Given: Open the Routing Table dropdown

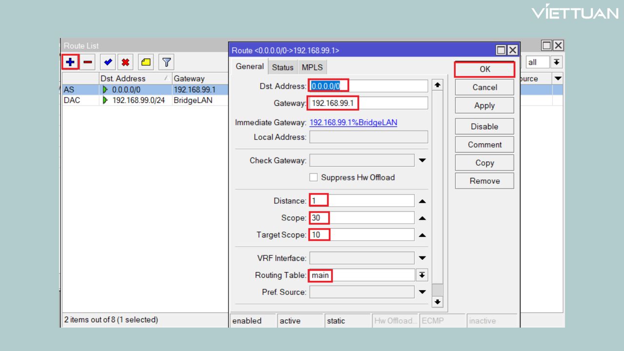Looking at the screenshot, I should (422, 275).
